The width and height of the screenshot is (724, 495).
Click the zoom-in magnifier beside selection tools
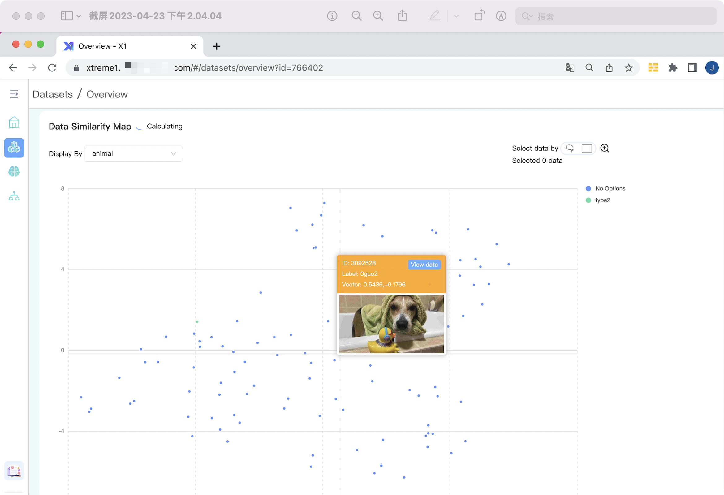click(604, 148)
